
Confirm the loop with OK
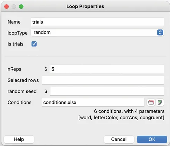(x=152, y=139)
